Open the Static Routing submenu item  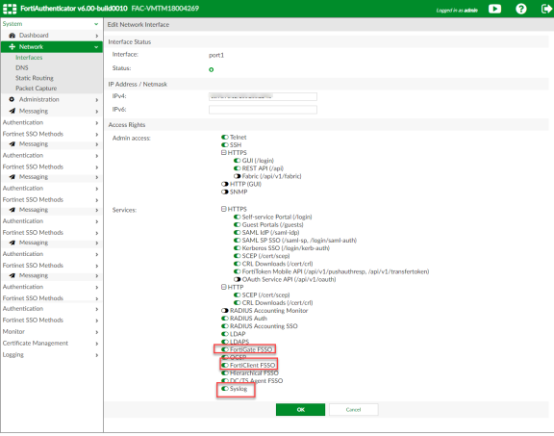[35, 78]
